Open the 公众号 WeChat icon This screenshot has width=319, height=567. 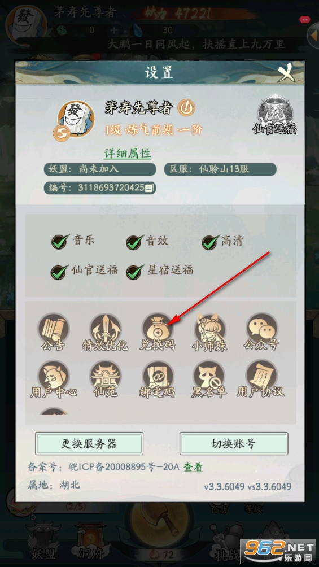261,332
